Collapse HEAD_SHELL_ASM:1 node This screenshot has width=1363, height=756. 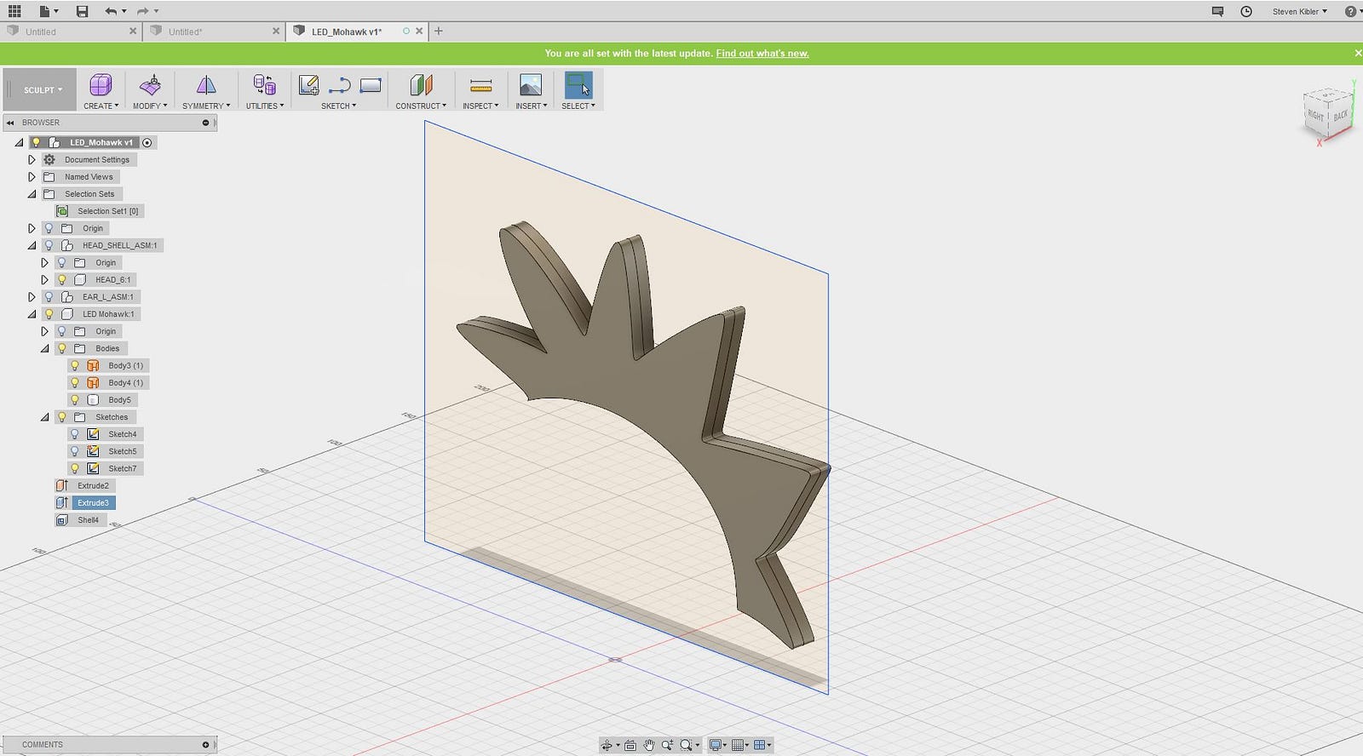32,245
